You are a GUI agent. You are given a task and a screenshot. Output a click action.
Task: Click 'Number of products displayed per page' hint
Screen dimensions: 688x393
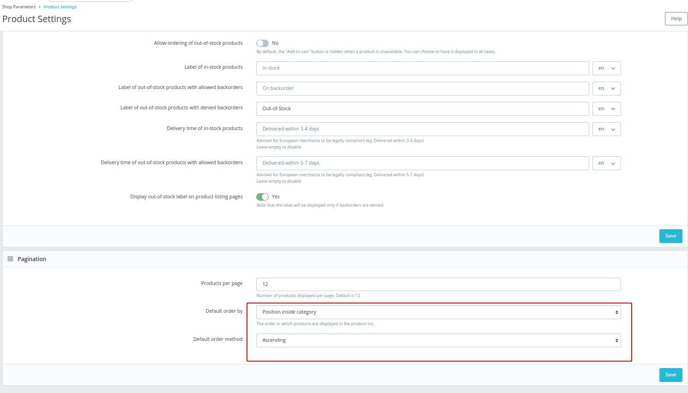coord(308,296)
